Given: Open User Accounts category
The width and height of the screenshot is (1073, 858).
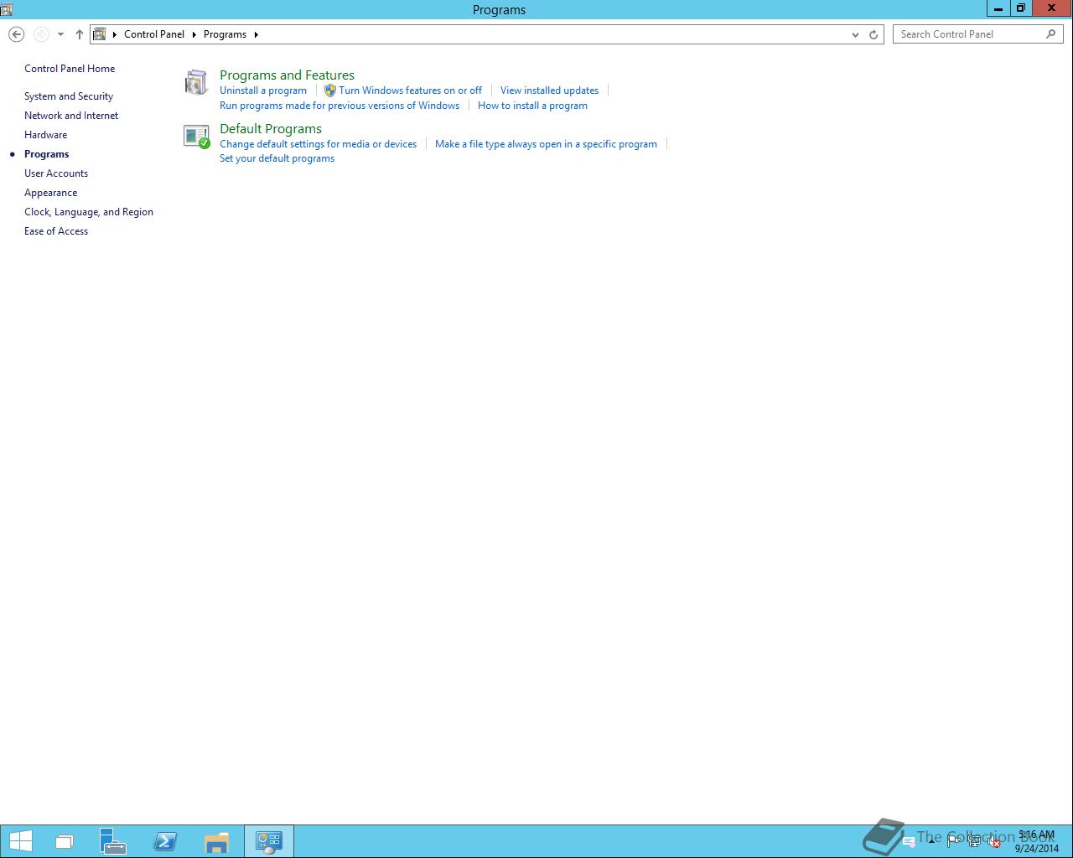Looking at the screenshot, I should (x=56, y=173).
